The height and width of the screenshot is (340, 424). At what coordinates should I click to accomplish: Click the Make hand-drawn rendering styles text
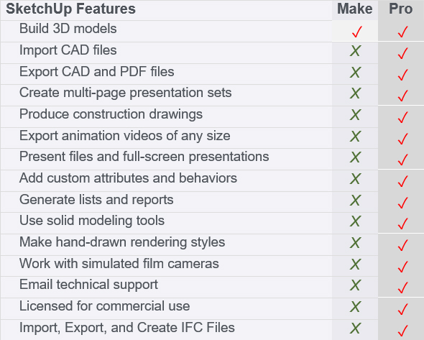click(x=122, y=242)
